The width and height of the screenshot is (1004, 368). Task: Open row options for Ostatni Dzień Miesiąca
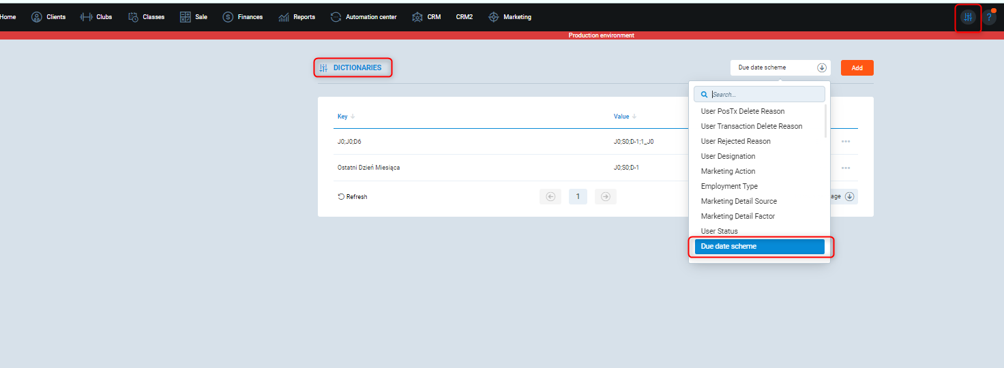[x=846, y=168]
